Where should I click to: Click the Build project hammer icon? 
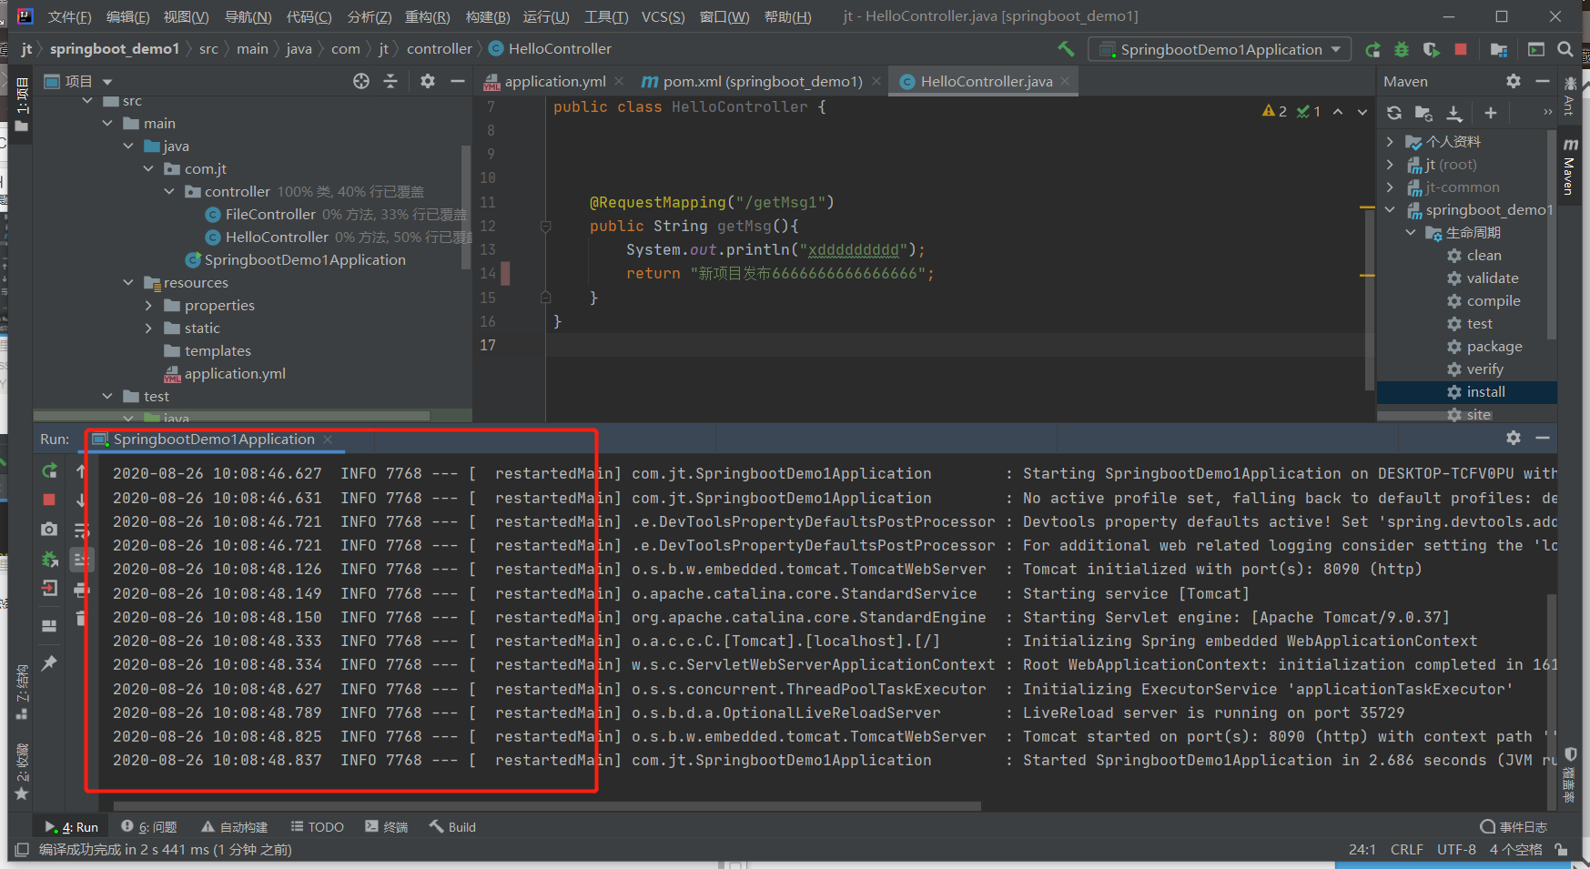coord(1066,49)
